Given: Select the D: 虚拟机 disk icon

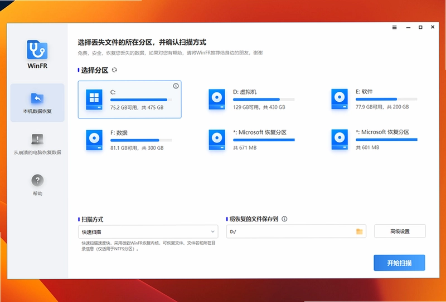Looking at the screenshot, I should pyautogui.click(x=217, y=100).
